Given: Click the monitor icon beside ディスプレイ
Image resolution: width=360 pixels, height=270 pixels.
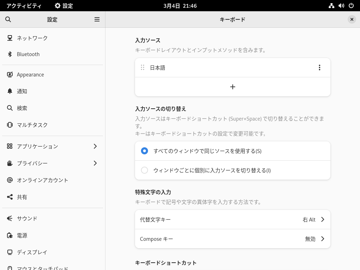Looking at the screenshot, I should (9, 252).
